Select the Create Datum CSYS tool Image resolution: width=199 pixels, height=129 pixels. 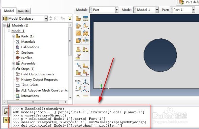click(x=86, y=89)
